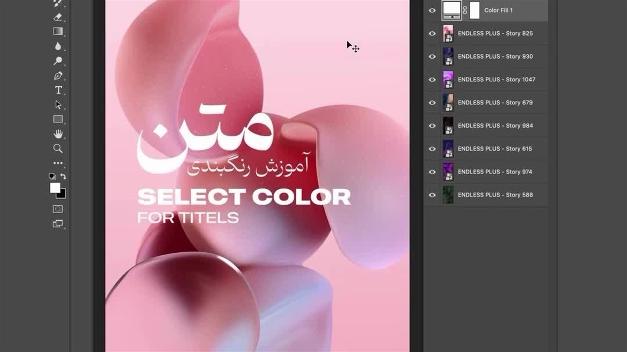Select the Gradient tool
The height and width of the screenshot is (352, 627).
58,31
